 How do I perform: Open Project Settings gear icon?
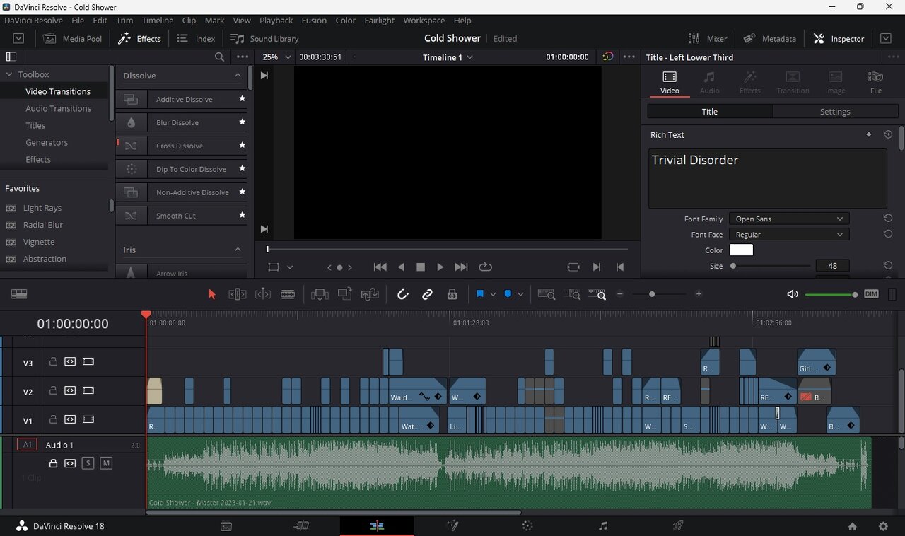pyautogui.click(x=883, y=526)
